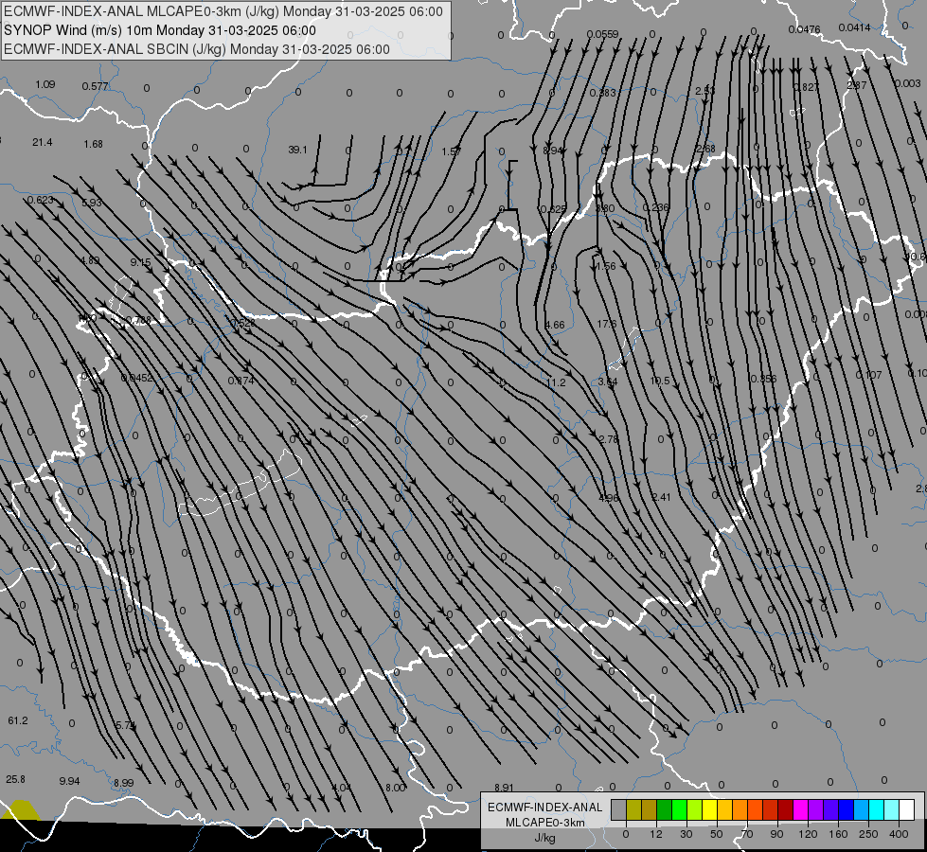The image size is (927, 852).
Task: Click the map value 1.68
Action: click(x=94, y=144)
